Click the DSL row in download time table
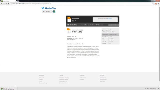 (110, 39)
